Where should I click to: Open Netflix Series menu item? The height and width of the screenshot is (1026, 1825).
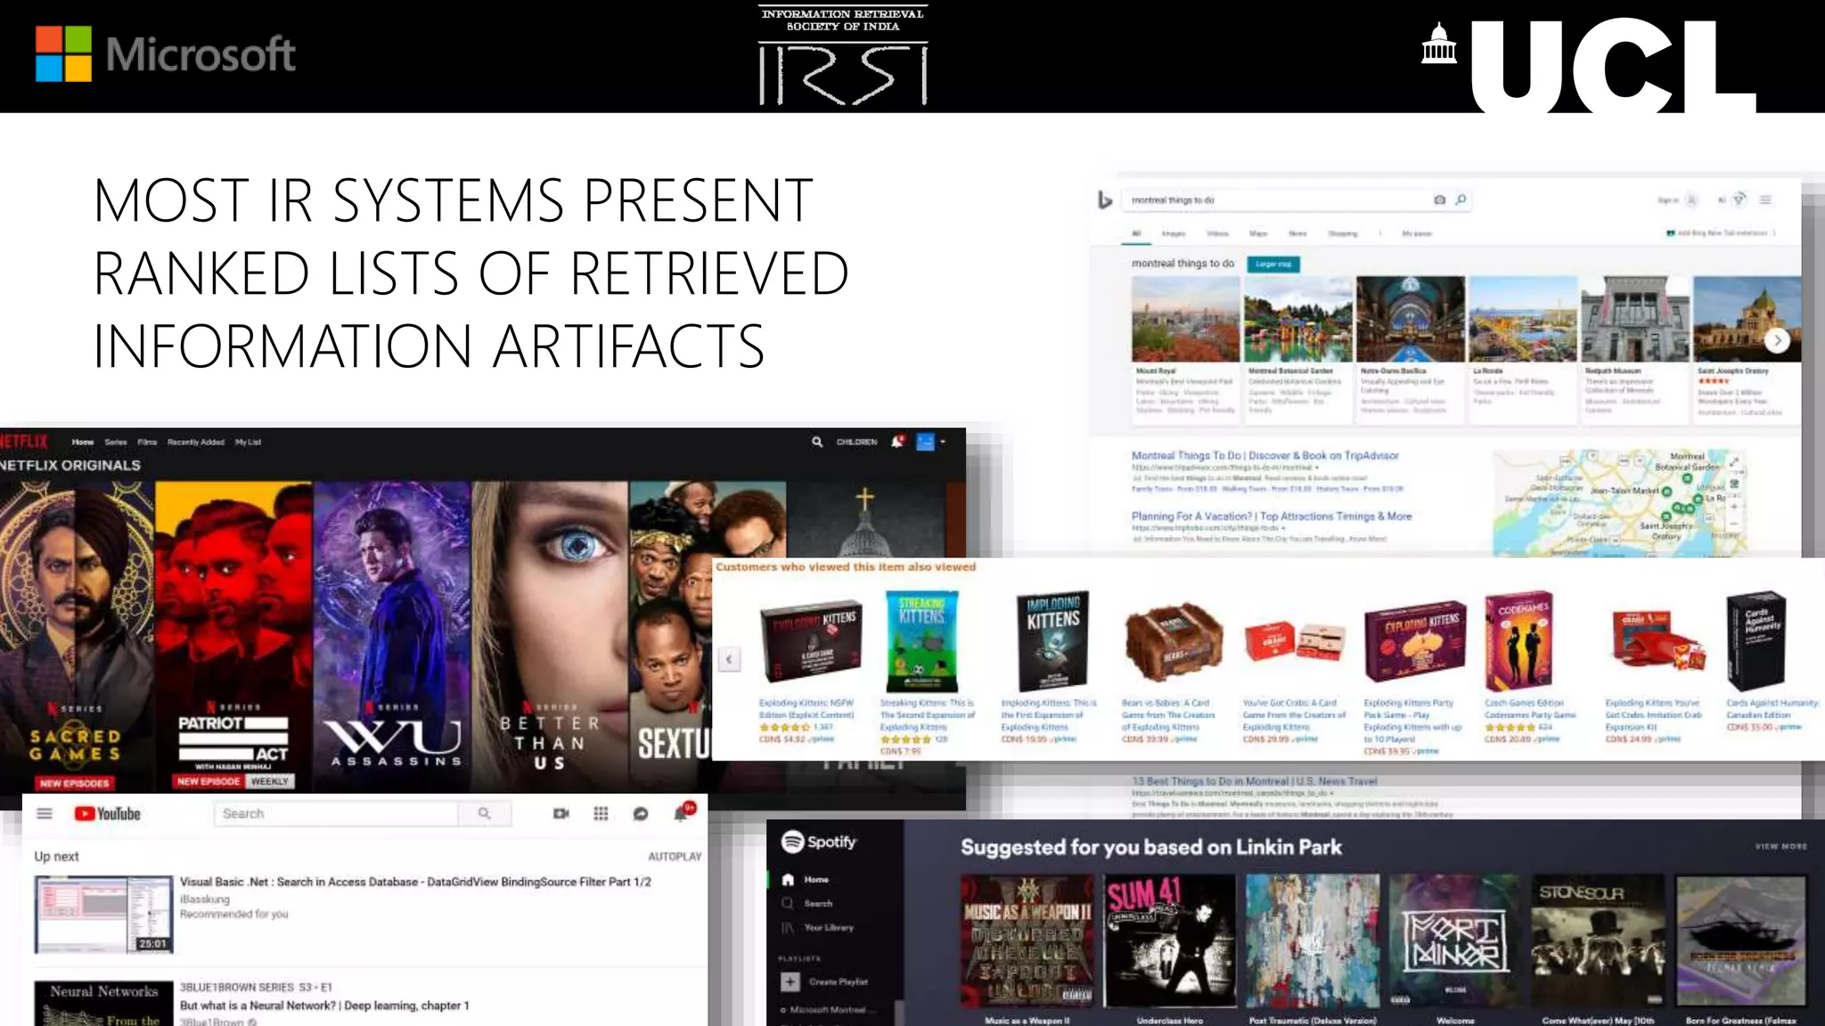point(116,442)
